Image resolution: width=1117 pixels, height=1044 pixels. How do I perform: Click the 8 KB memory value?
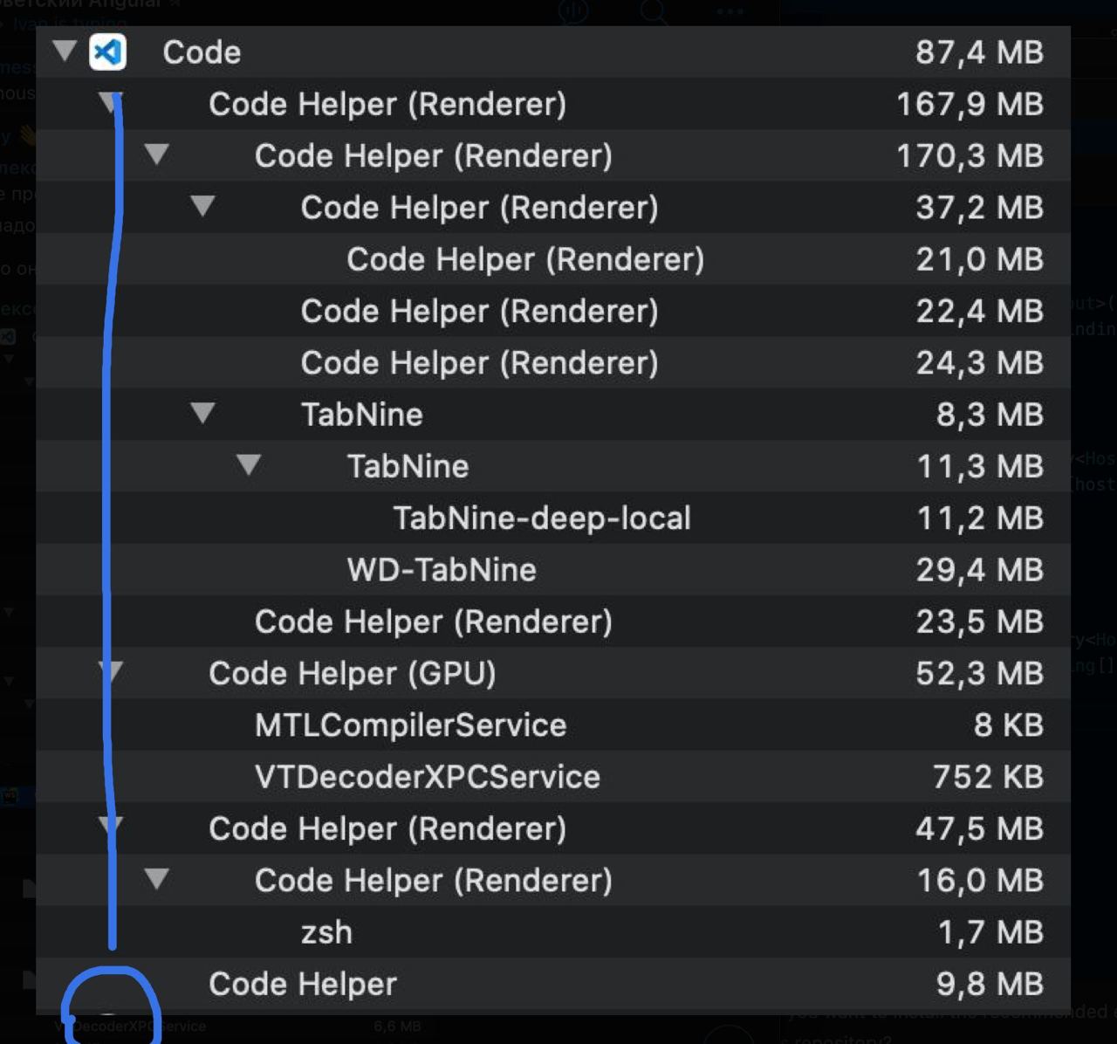(x=1009, y=725)
